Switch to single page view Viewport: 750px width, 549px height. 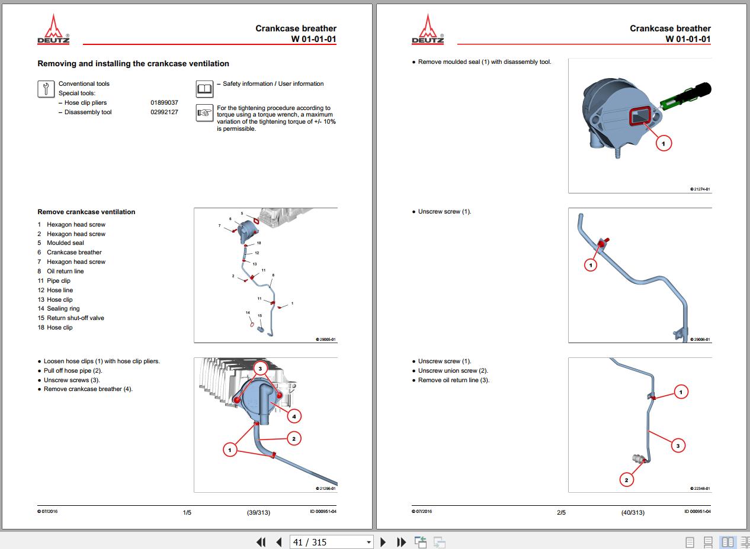pos(690,542)
